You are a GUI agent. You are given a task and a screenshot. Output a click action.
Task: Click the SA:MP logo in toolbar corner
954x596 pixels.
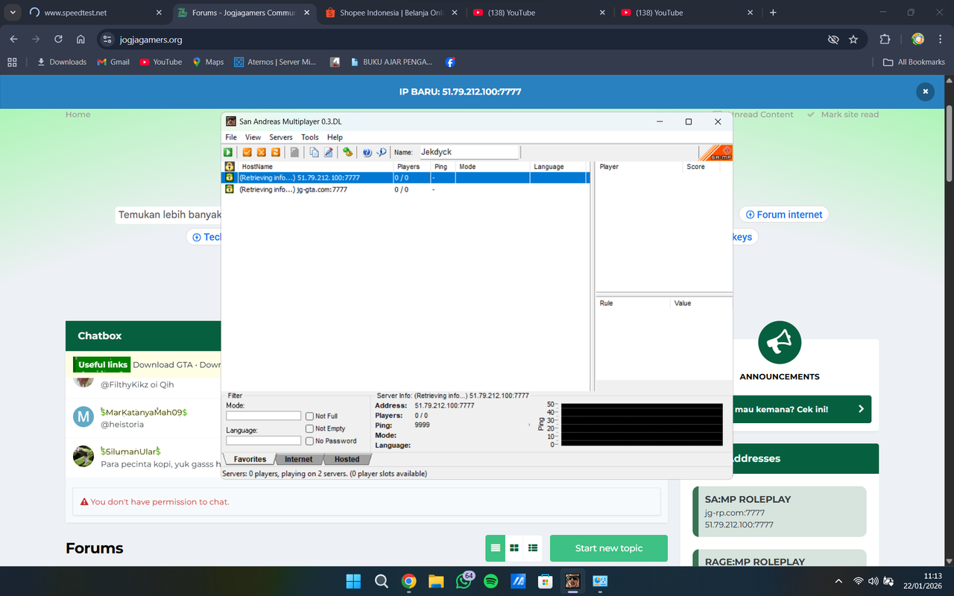(x=716, y=152)
